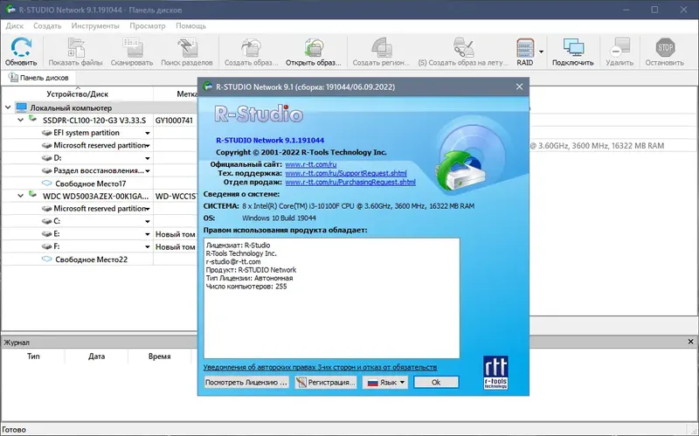
Task: Click the WDC WD5003AZEX disk icon
Action: 33,194
